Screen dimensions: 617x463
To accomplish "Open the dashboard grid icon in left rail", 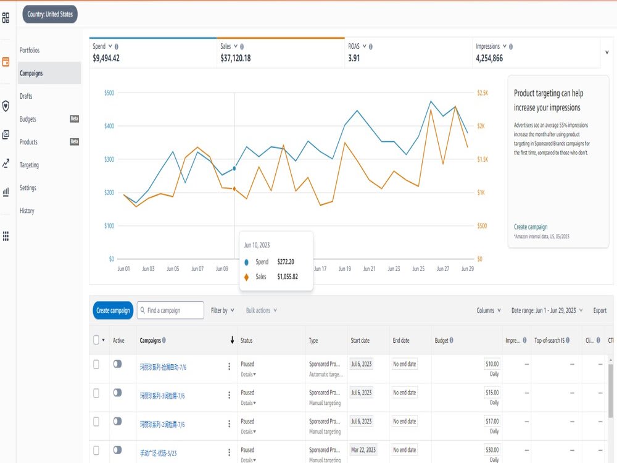I will [x=6, y=18].
